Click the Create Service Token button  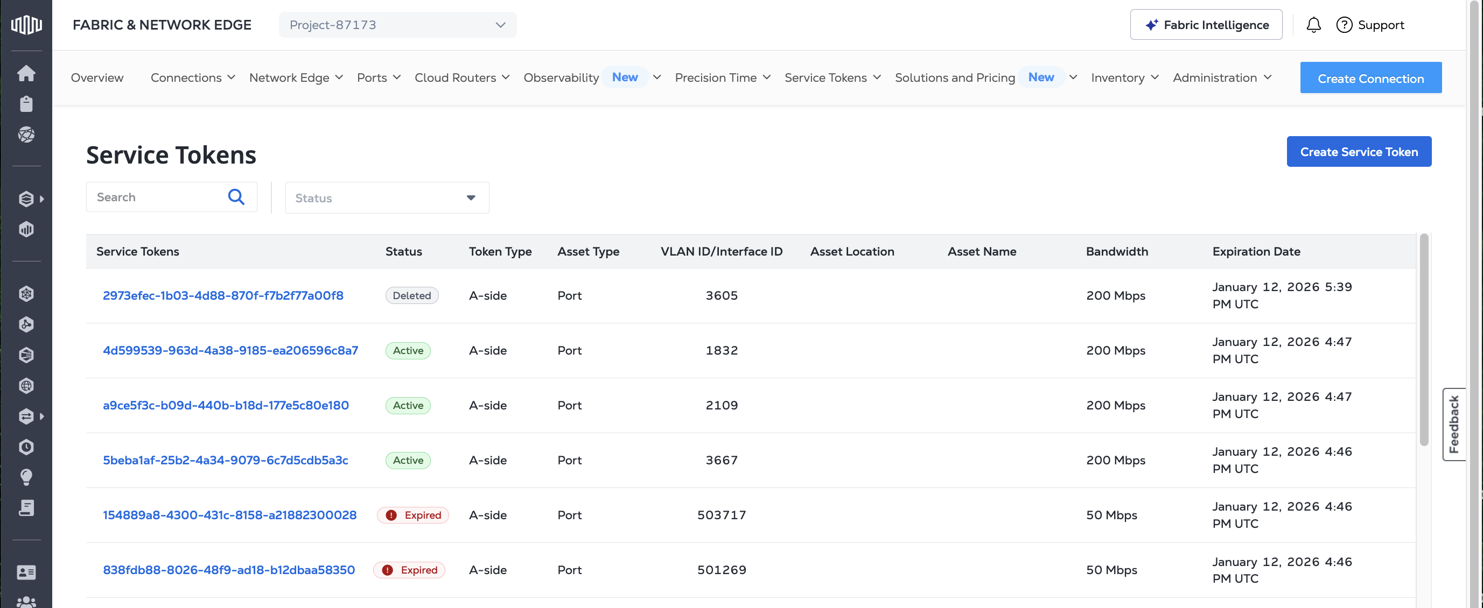click(x=1359, y=152)
